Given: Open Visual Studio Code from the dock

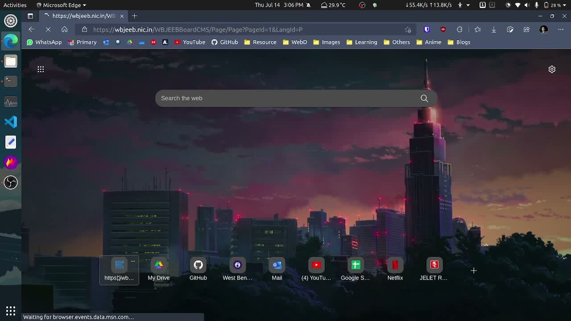Looking at the screenshot, I should point(11,122).
